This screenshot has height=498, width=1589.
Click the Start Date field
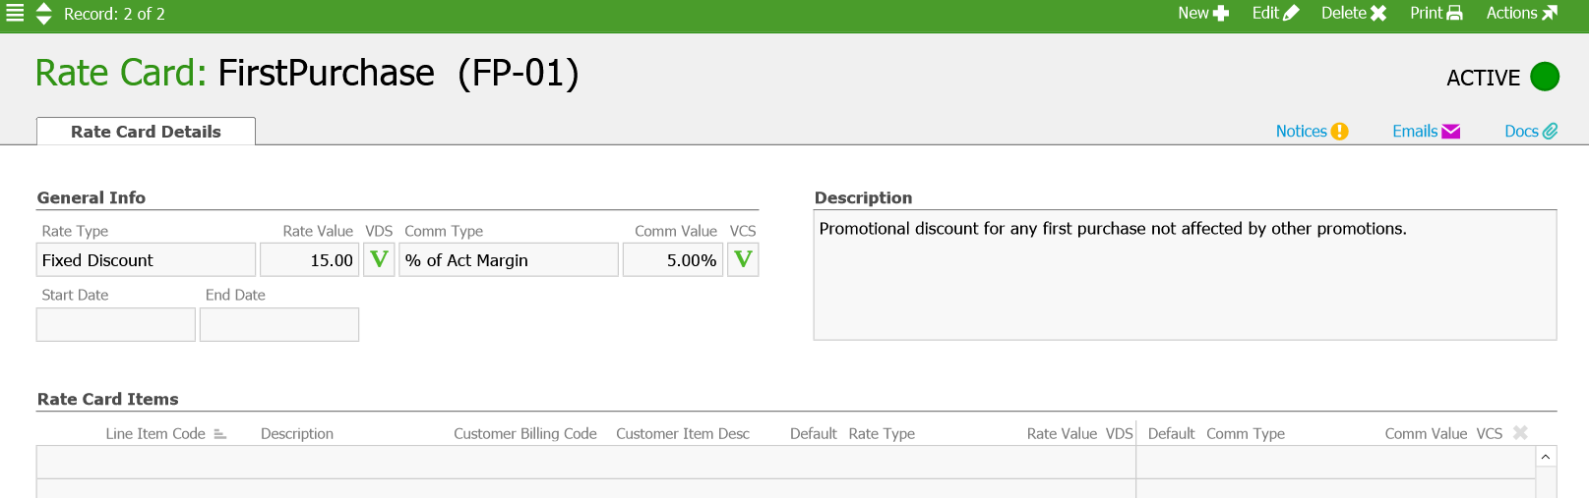pyautogui.click(x=116, y=324)
